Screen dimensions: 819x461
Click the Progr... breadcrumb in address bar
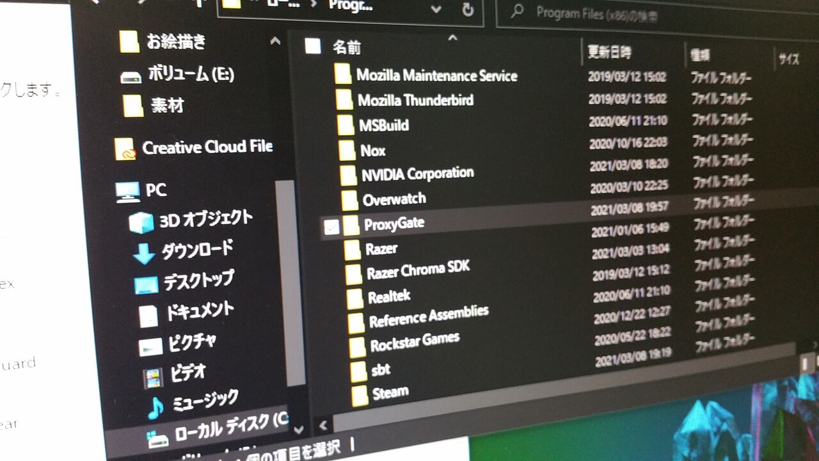350,6
